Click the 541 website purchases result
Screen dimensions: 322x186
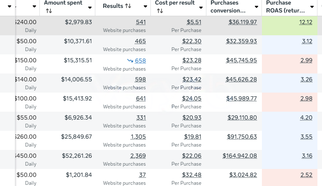point(140,22)
